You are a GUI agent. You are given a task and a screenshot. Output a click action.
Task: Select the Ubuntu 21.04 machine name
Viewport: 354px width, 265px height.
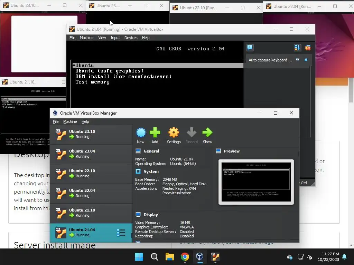[x=82, y=229]
